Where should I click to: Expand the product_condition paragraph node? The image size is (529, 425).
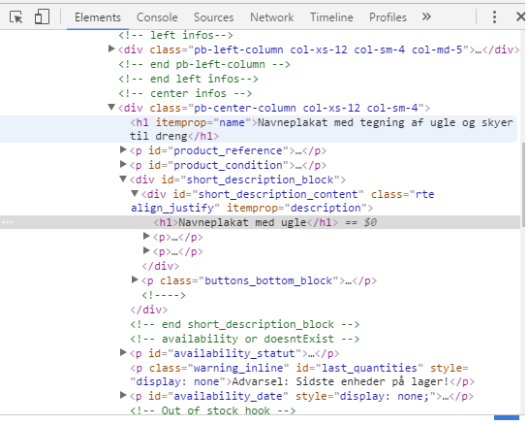point(123,164)
